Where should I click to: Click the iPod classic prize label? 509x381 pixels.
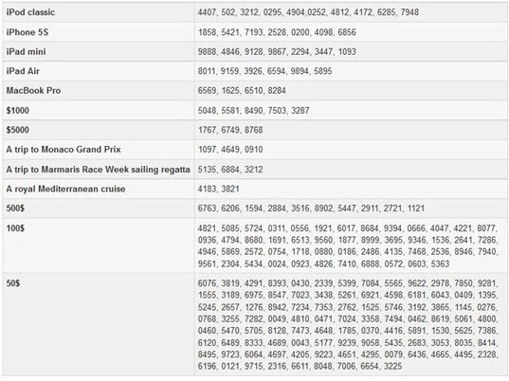(30, 12)
